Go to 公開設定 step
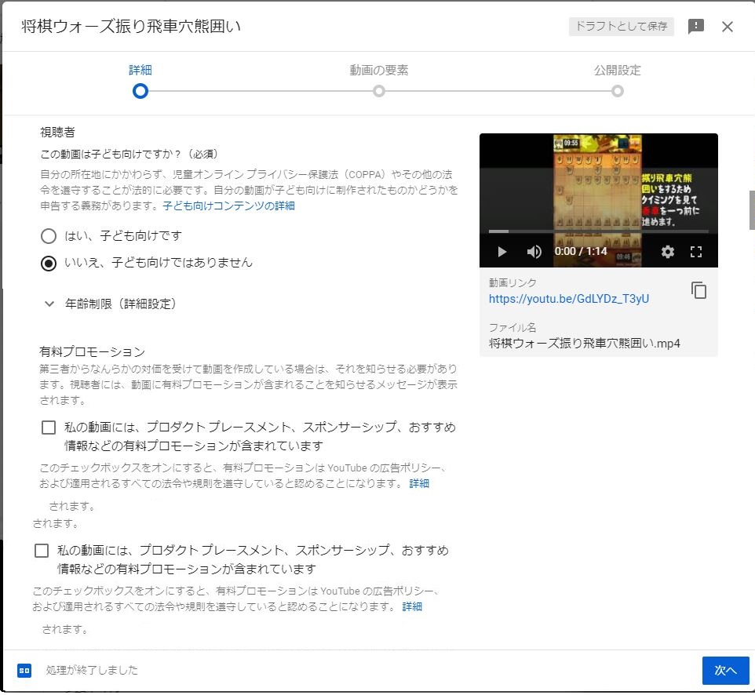This screenshot has height=695, width=755. click(618, 71)
